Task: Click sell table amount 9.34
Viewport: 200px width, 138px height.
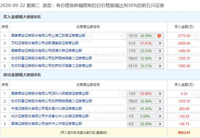Action: coord(184,94)
